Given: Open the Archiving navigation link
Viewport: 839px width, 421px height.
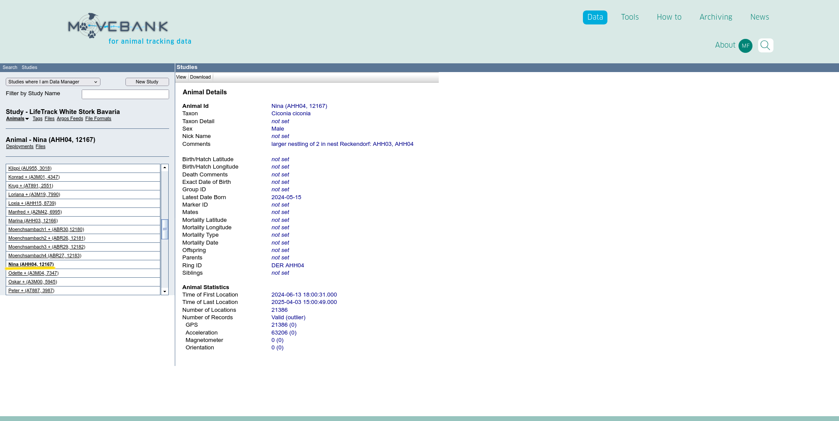Looking at the screenshot, I should pyautogui.click(x=715, y=17).
